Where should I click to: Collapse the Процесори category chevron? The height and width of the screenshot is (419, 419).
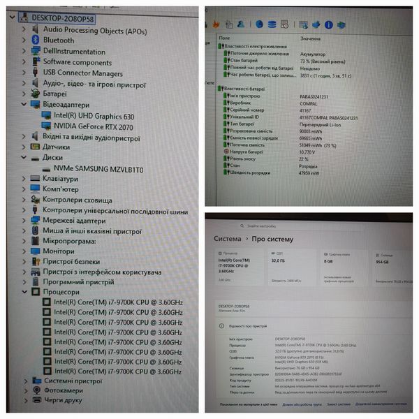[x=24, y=291]
